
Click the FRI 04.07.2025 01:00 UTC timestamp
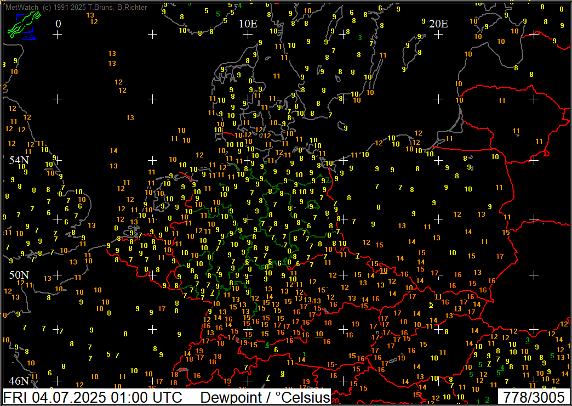93,397
